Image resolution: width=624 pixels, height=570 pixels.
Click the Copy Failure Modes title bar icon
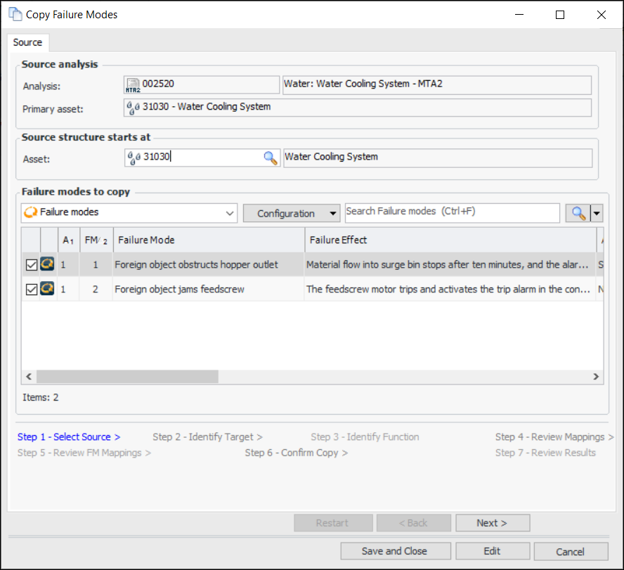point(15,15)
